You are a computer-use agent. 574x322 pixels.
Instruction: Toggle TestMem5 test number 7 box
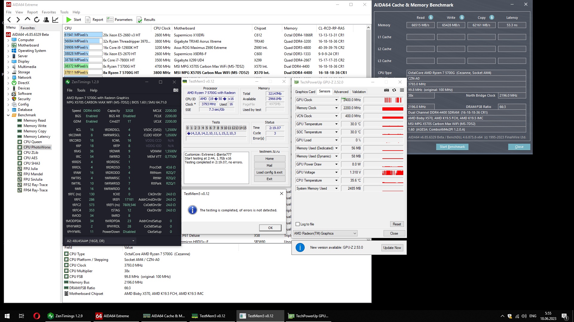pos(214,128)
